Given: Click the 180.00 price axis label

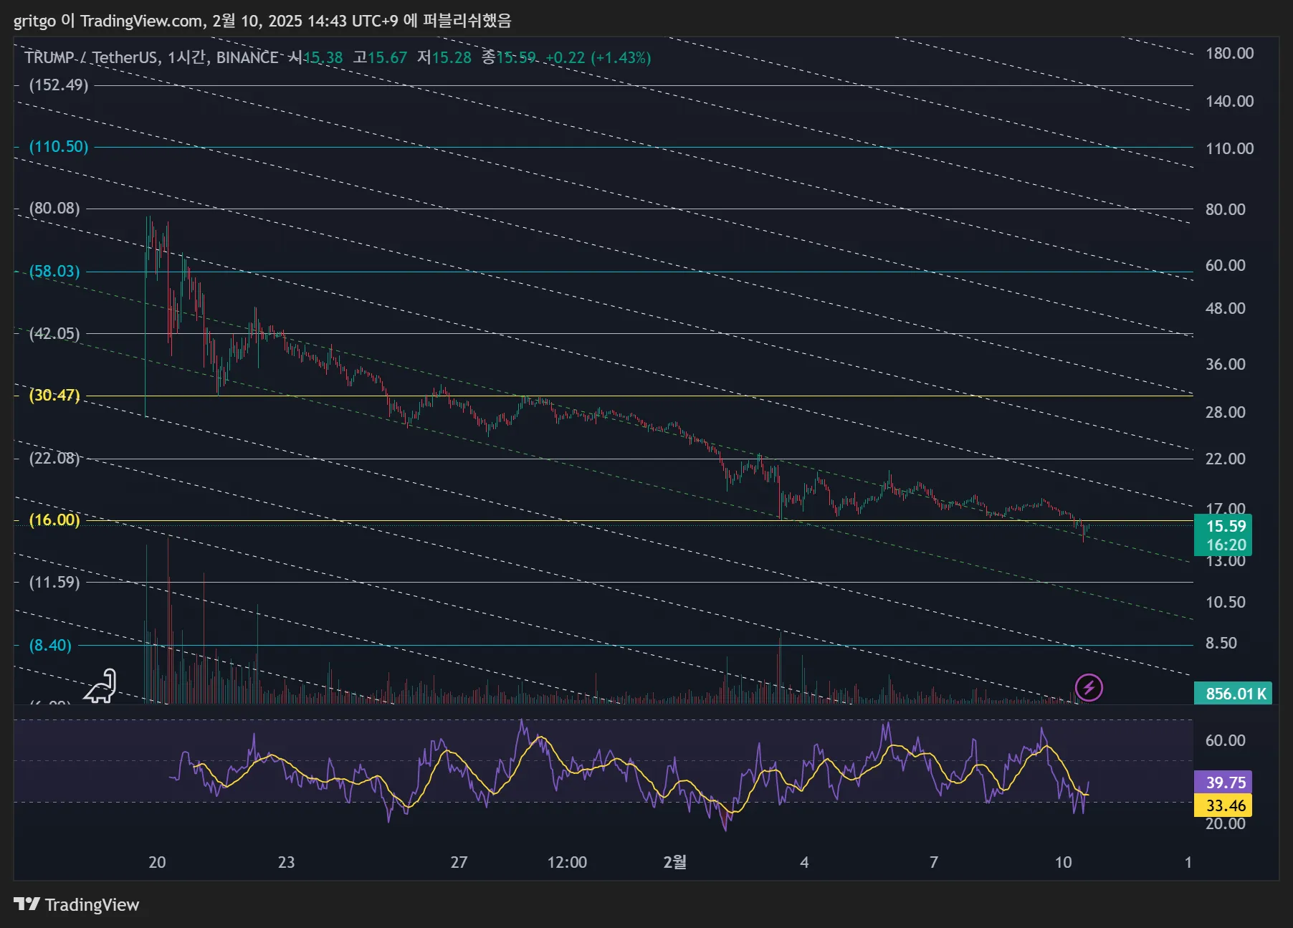Looking at the screenshot, I should pos(1229,54).
